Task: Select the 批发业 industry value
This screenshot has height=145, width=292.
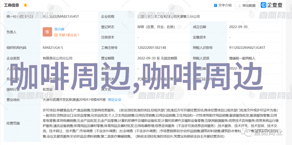Action: pyautogui.click(x=48, y=89)
